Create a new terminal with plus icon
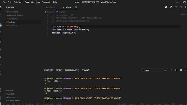The image size is (187, 105). (171, 70)
